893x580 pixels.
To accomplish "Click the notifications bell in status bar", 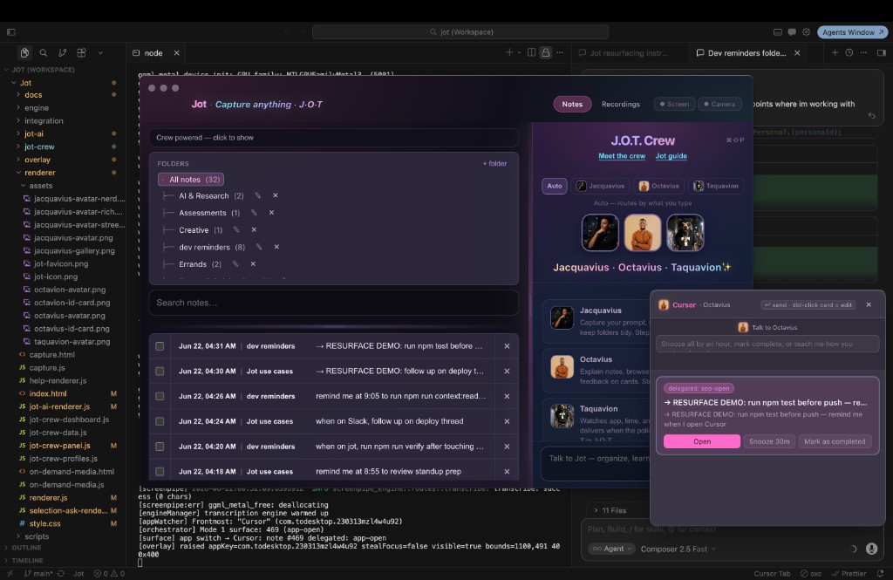I will coord(881,573).
